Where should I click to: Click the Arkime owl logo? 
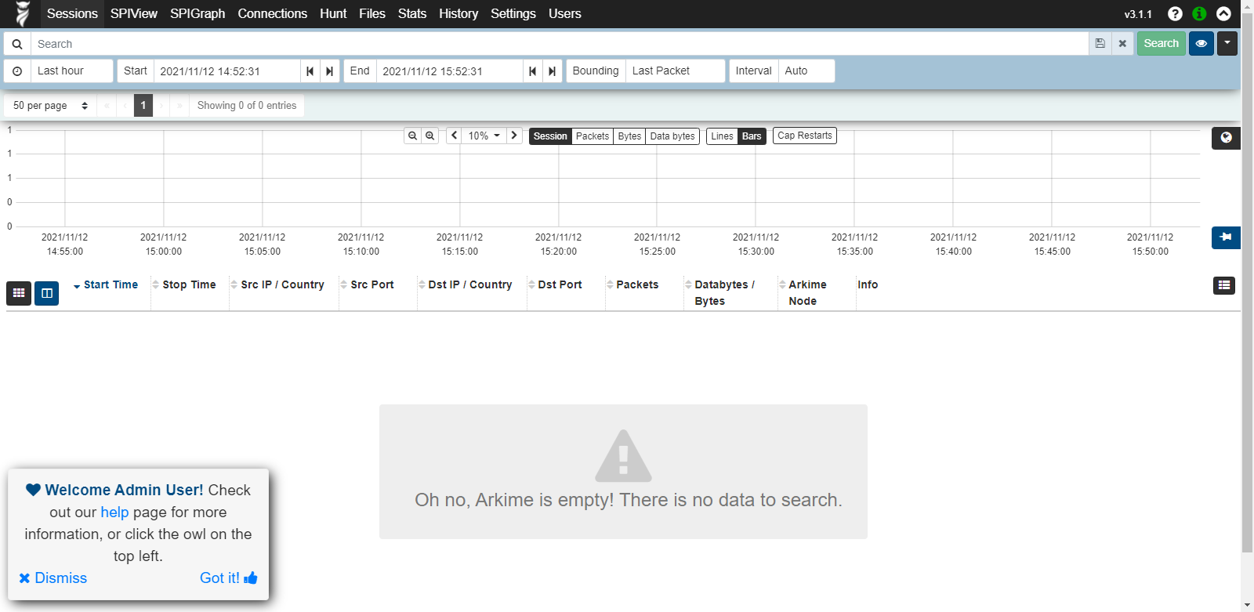point(23,13)
